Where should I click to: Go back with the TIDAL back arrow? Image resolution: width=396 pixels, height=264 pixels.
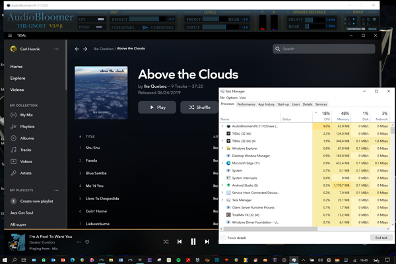point(77,49)
